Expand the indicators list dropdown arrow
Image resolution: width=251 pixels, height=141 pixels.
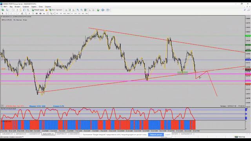click(x=100, y=10)
